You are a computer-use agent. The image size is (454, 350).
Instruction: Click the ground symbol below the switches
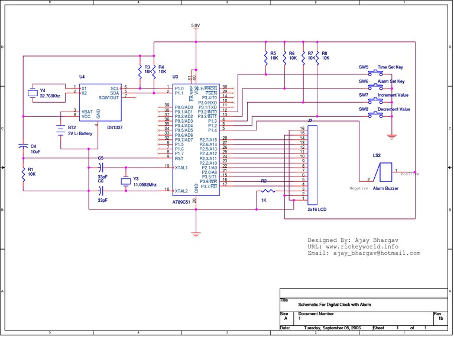click(392, 137)
